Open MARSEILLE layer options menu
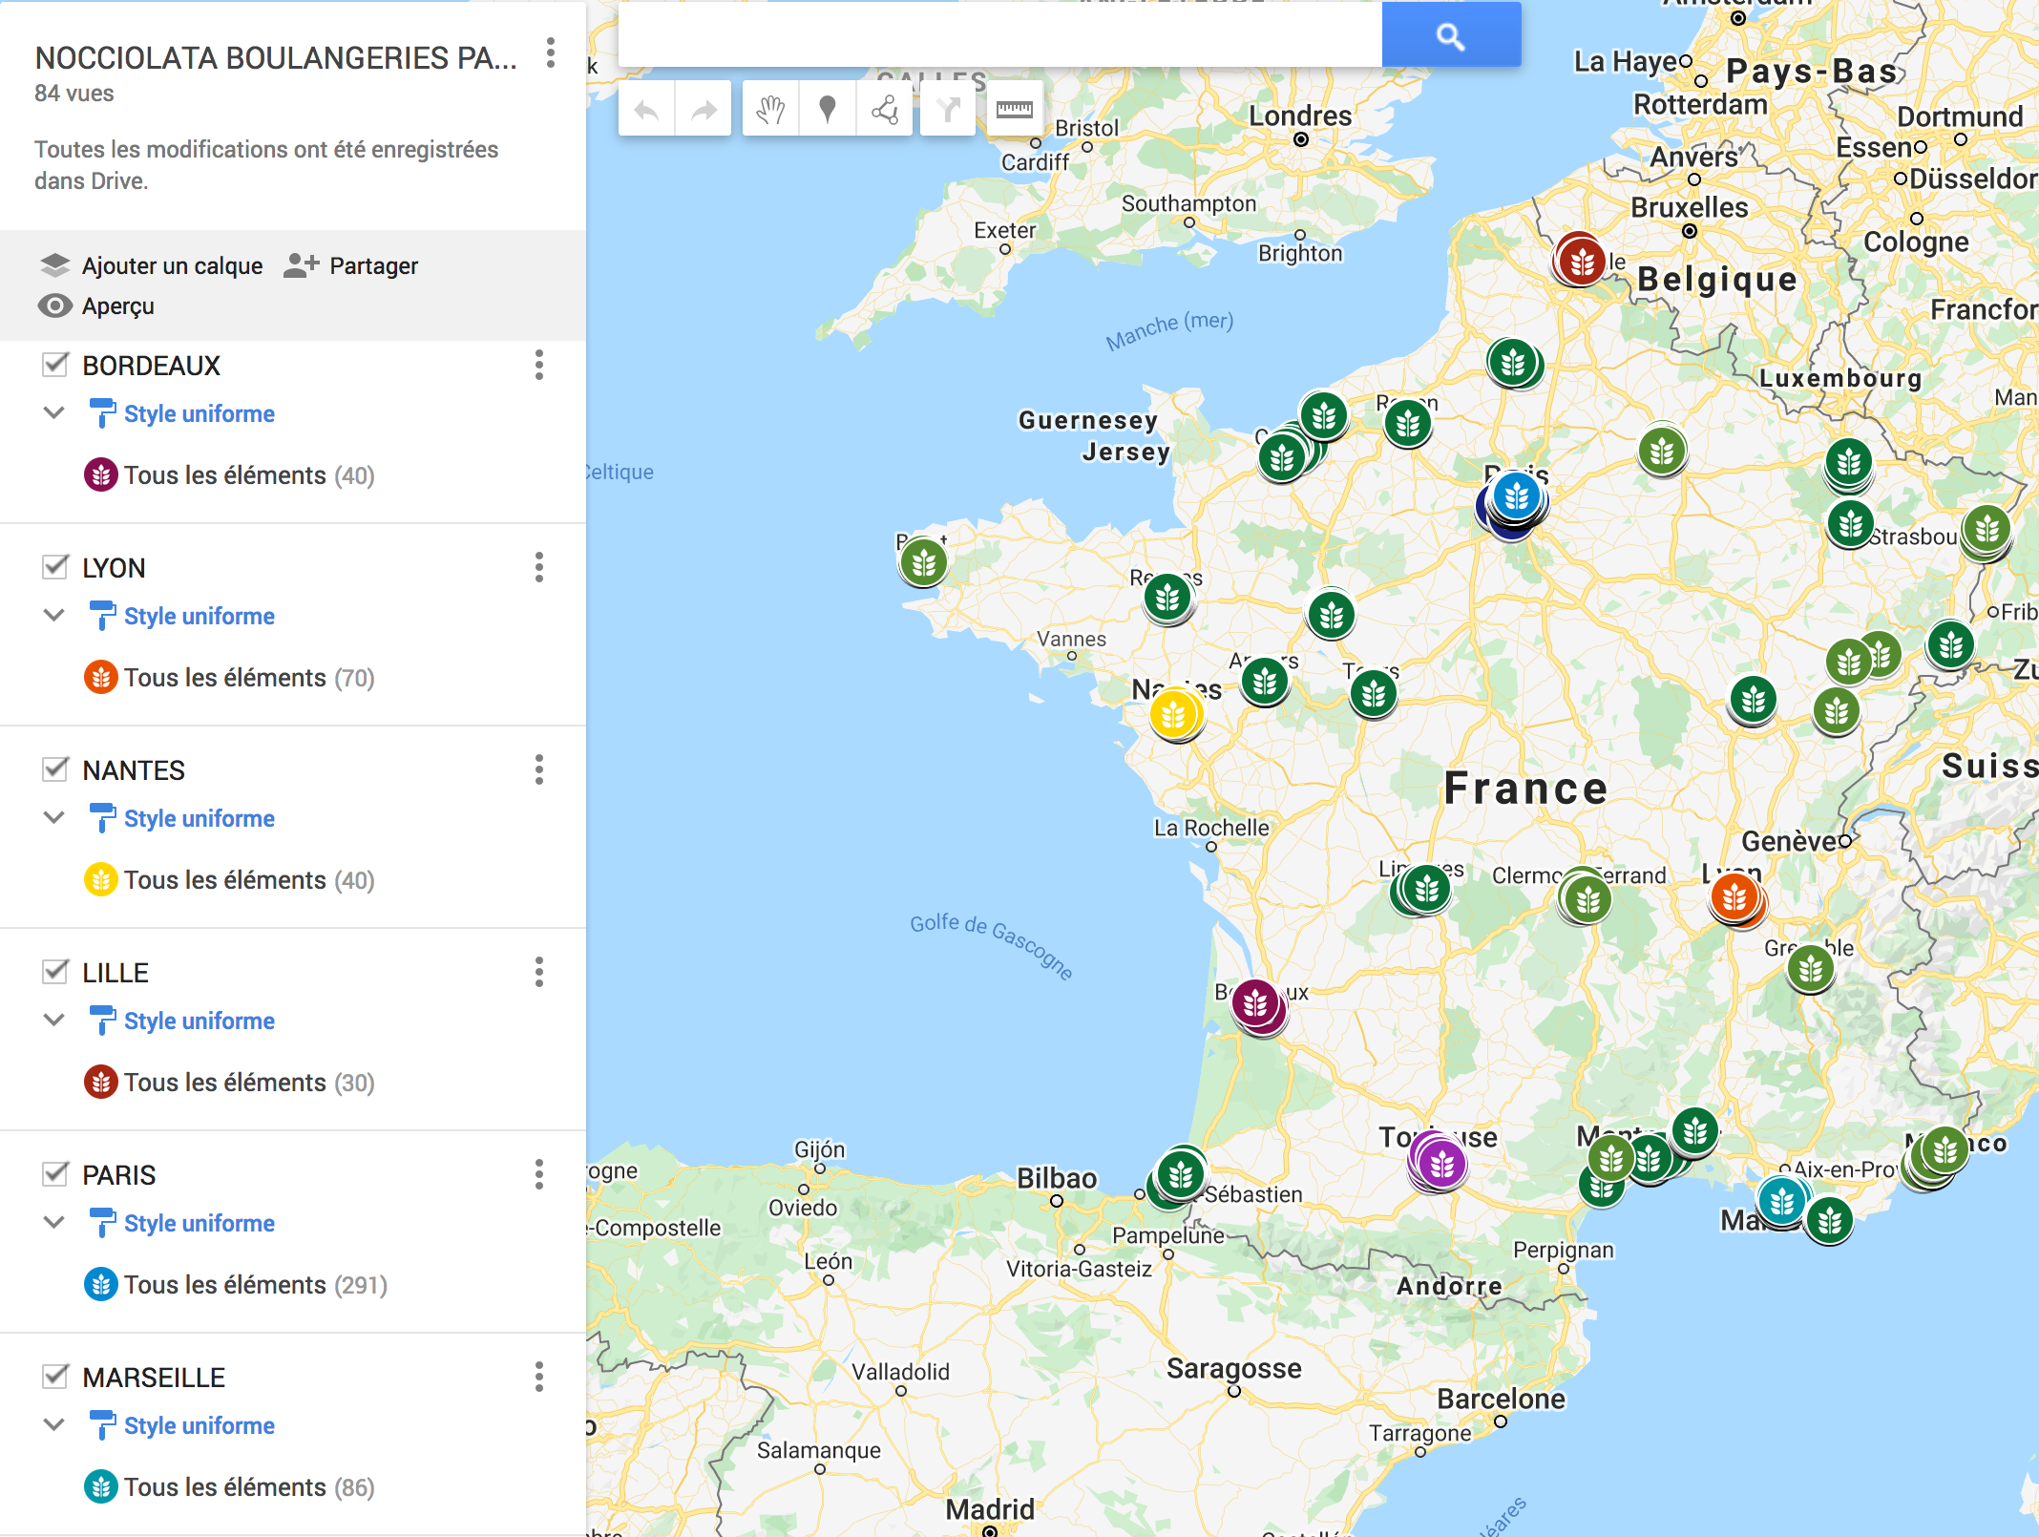The height and width of the screenshot is (1537, 2039). pyautogui.click(x=539, y=1377)
